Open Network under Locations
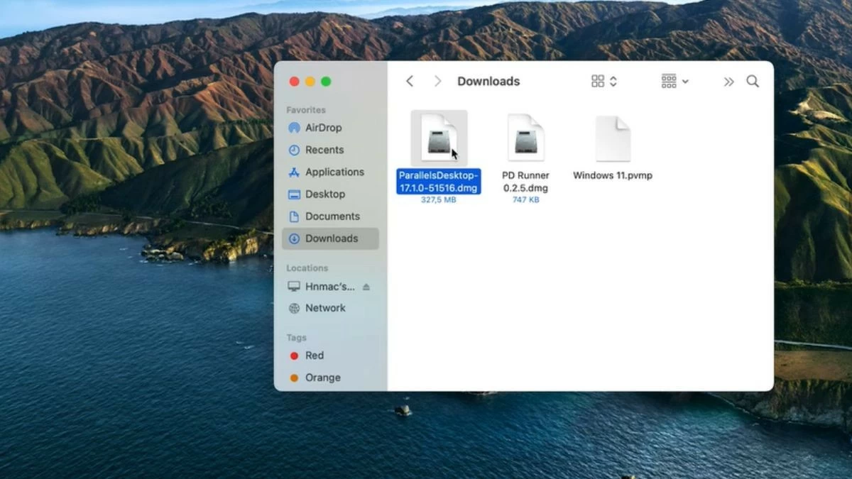The image size is (852, 479). point(324,308)
